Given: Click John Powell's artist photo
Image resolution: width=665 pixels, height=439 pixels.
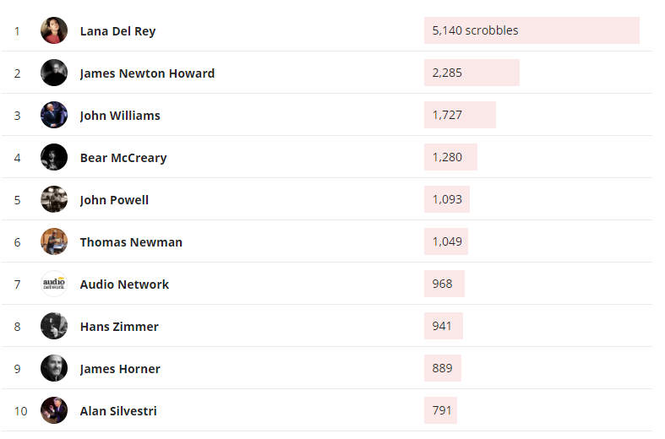Looking at the screenshot, I should [54, 199].
